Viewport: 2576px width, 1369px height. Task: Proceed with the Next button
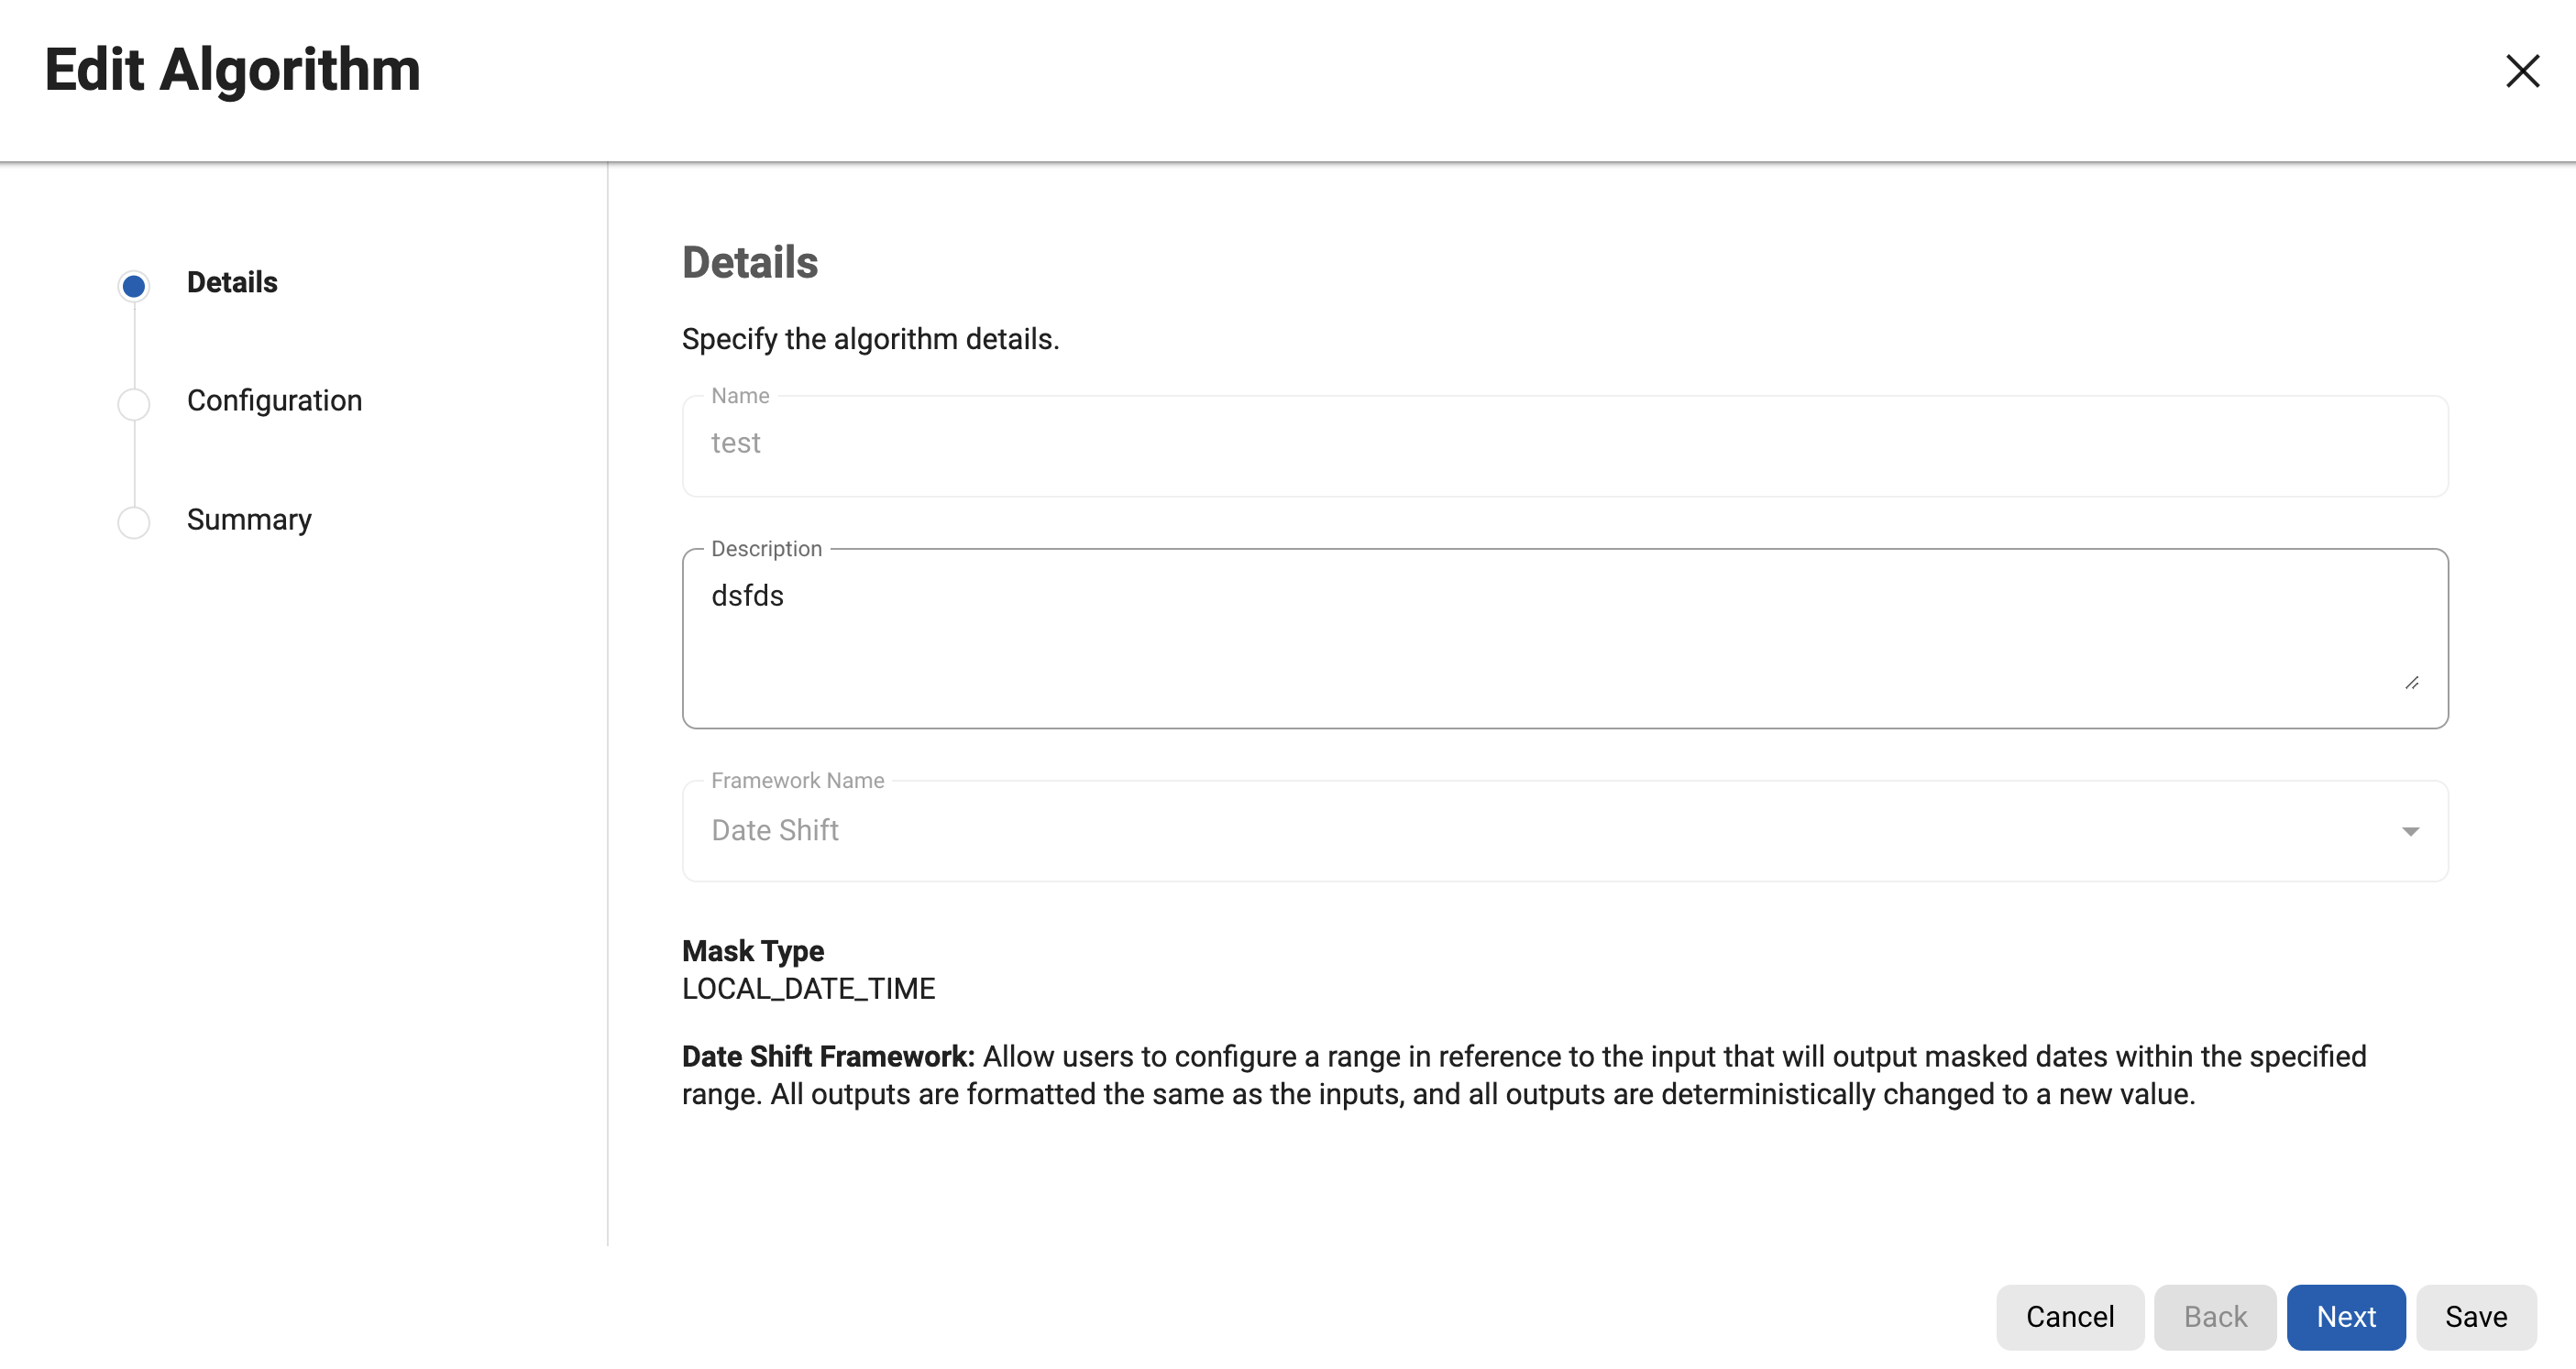pos(2345,1316)
